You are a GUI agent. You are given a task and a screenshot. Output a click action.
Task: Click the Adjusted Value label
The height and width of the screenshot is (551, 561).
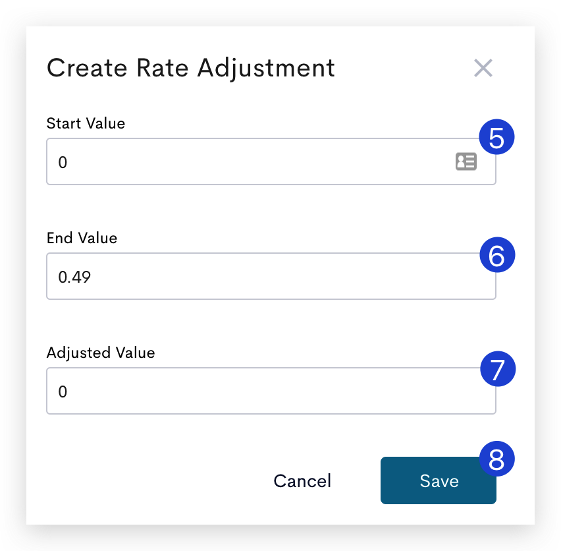coord(101,353)
